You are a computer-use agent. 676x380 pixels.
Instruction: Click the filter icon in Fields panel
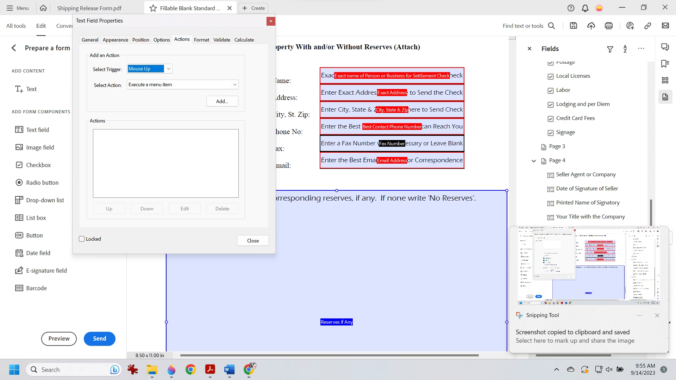click(610, 49)
